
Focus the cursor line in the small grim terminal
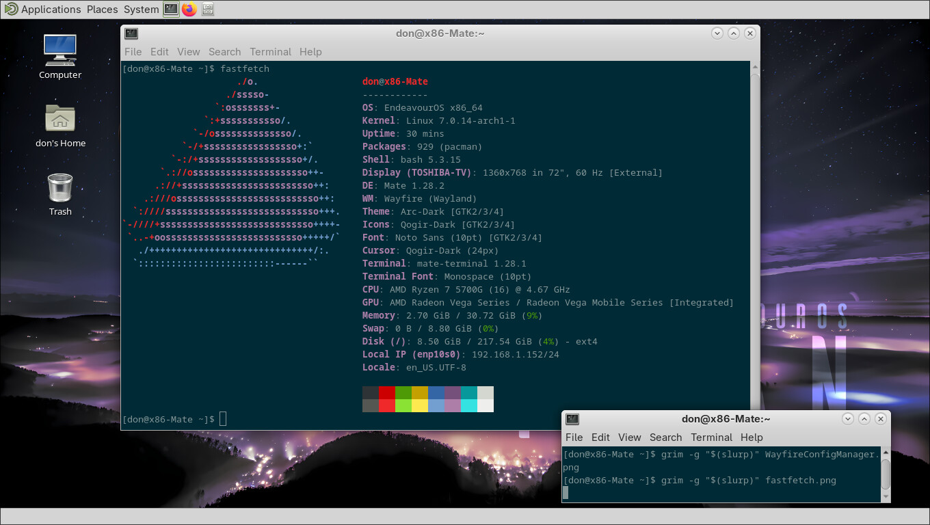pos(566,494)
